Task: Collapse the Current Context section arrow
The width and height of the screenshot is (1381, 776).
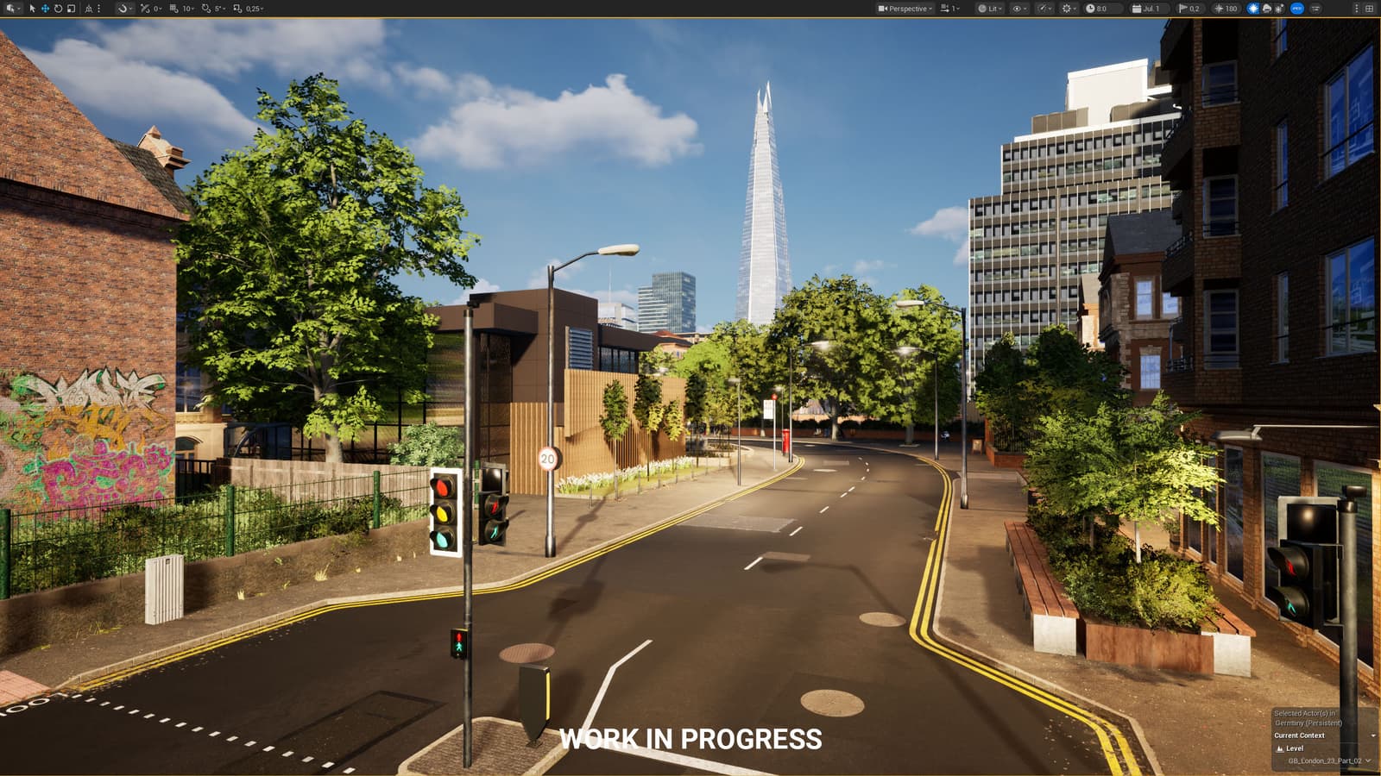Action: tap(1373, 735)
